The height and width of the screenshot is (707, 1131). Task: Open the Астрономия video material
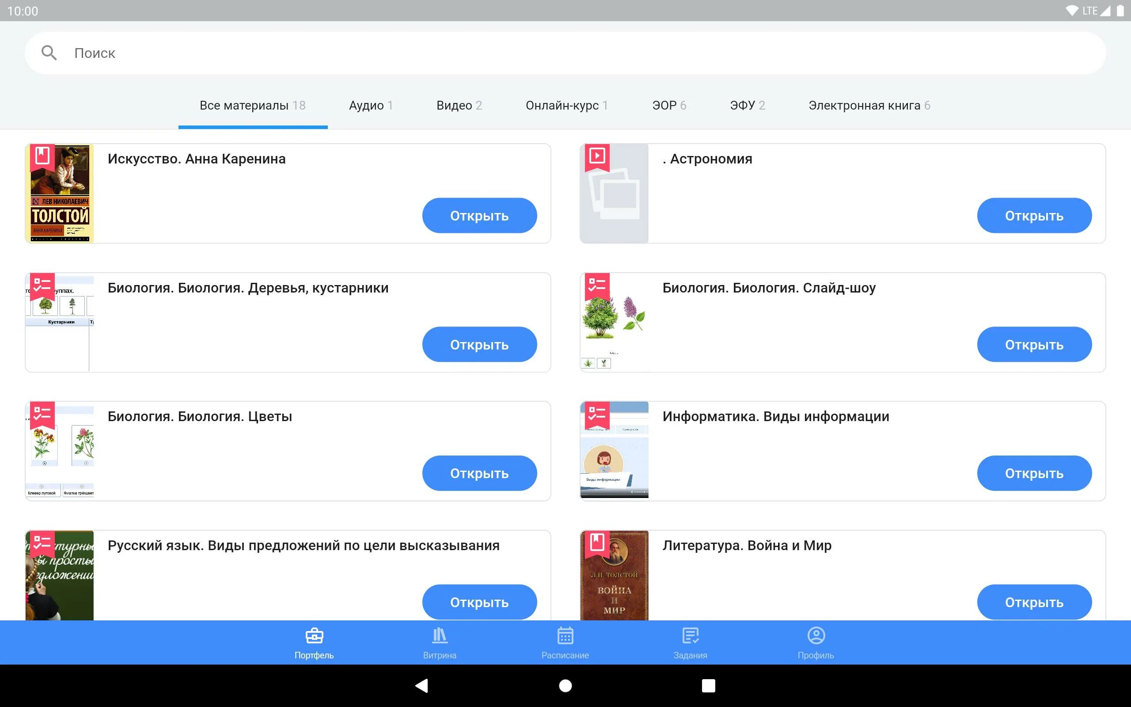click(1034, 216)
